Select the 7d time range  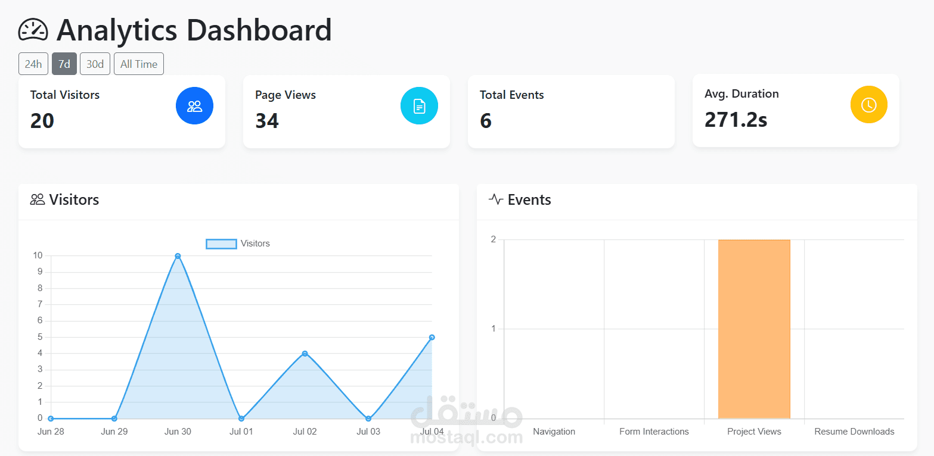(x=64, y=64)
